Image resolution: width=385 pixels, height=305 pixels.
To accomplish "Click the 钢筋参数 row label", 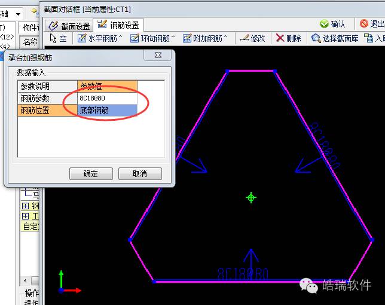I will click(x=47, y=98).
